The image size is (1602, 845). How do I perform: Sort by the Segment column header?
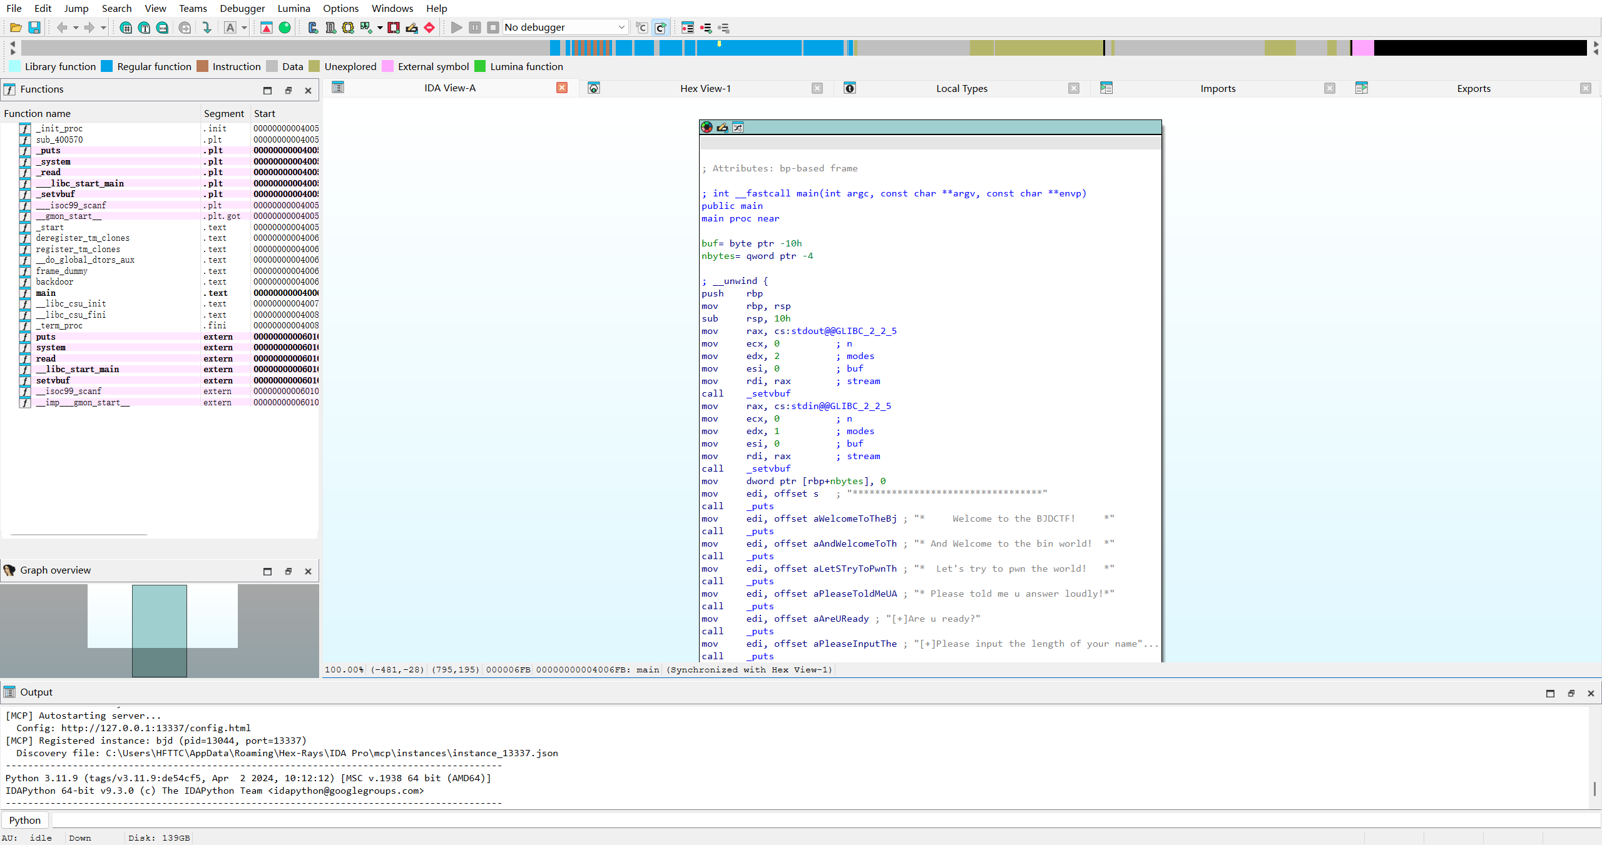(225, 113)
